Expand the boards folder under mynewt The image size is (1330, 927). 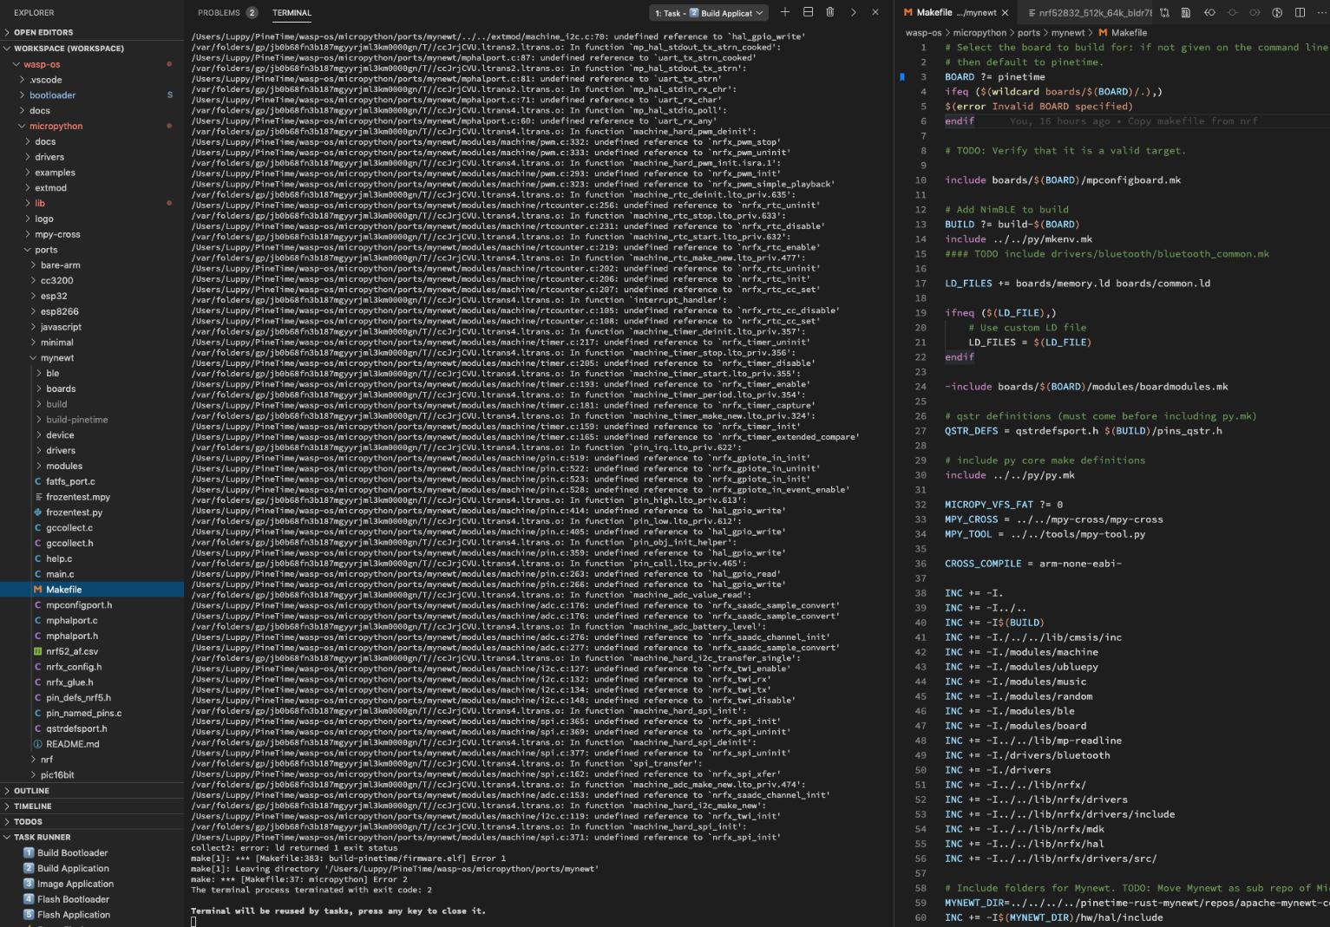pos(61,389)
